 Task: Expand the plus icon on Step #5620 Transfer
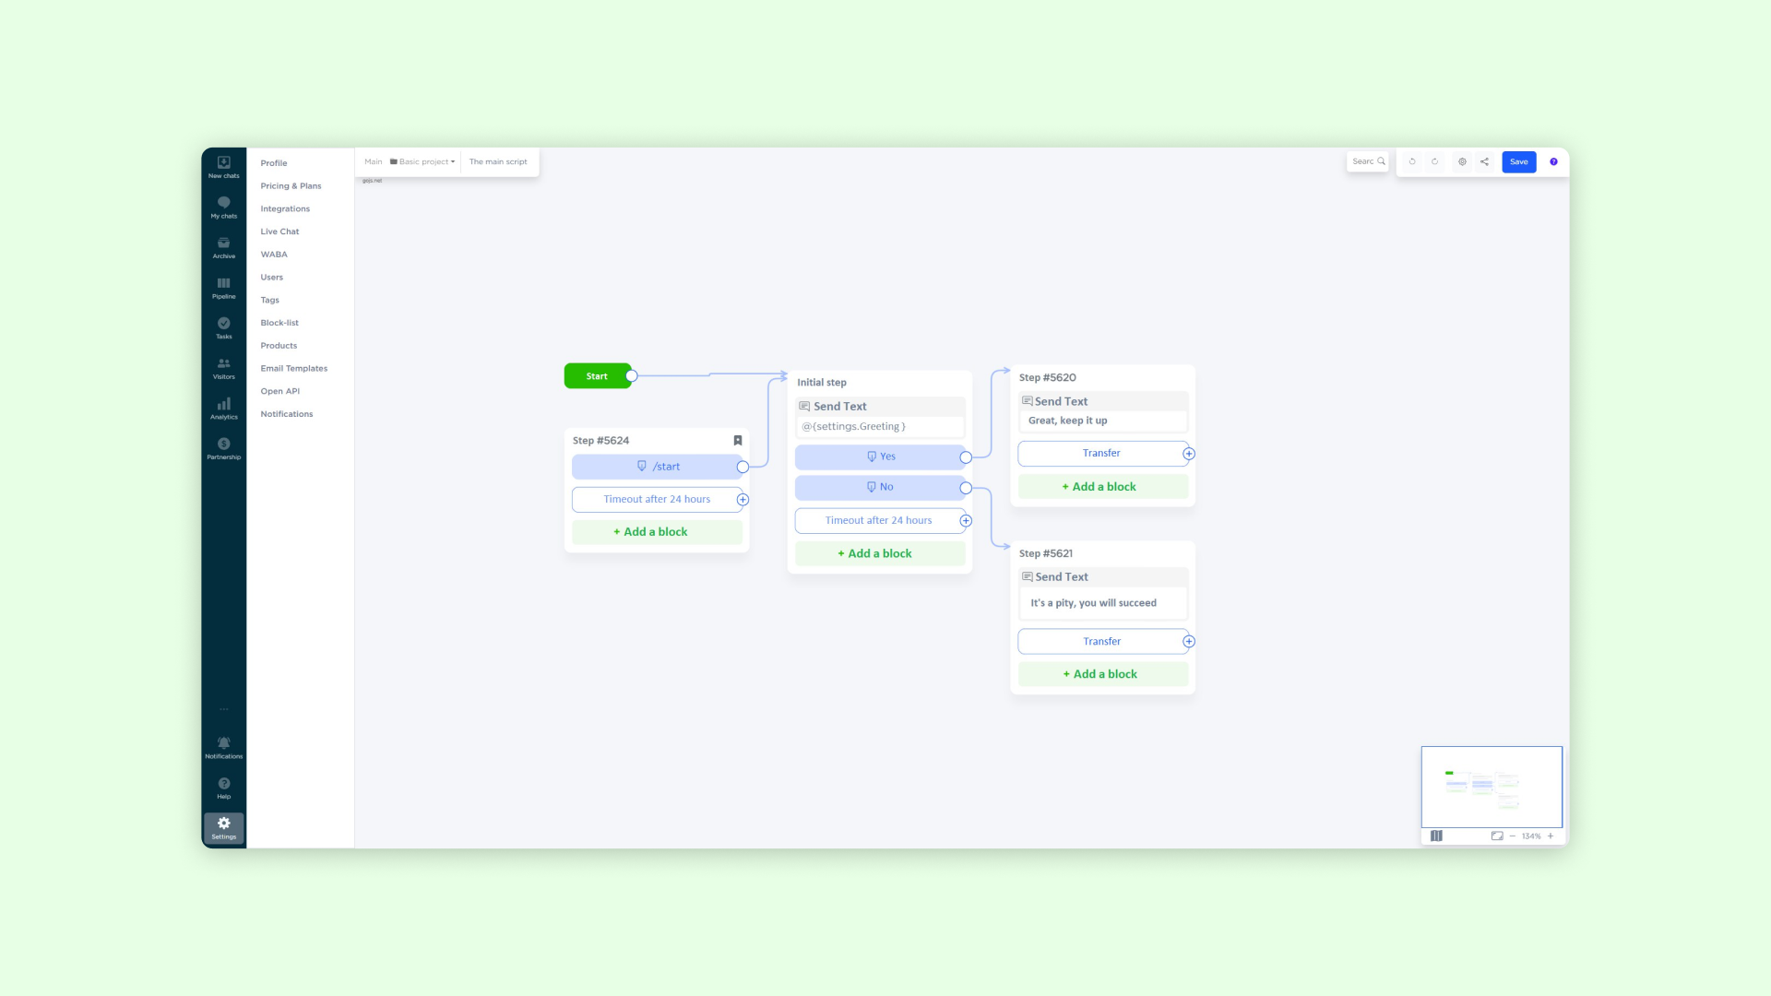point(1189,453)
